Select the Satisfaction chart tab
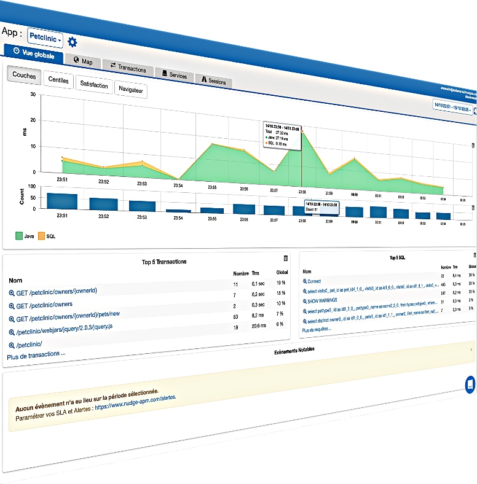The width and height of the screenshot is (477, 484). 94,84
